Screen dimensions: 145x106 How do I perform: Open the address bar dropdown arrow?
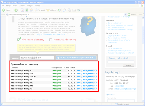click(125, 15)
